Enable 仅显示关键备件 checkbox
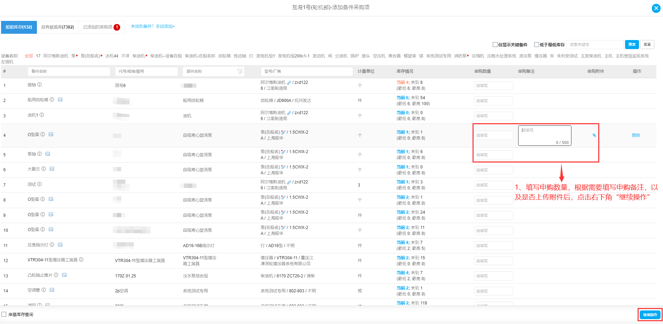The width and height of the screenshot is (663, 324). click(x=495, y=45)
